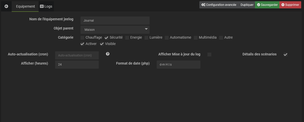Click the Sauvegarder button
Viewport: 304px width, 122px height.
coord(267,5)
